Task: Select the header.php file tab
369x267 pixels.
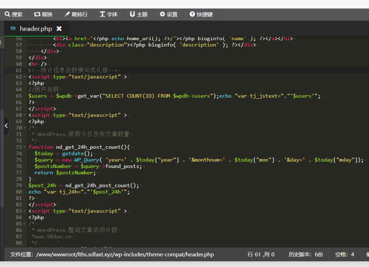Action: pyautogui.click(x=35, y=29)
